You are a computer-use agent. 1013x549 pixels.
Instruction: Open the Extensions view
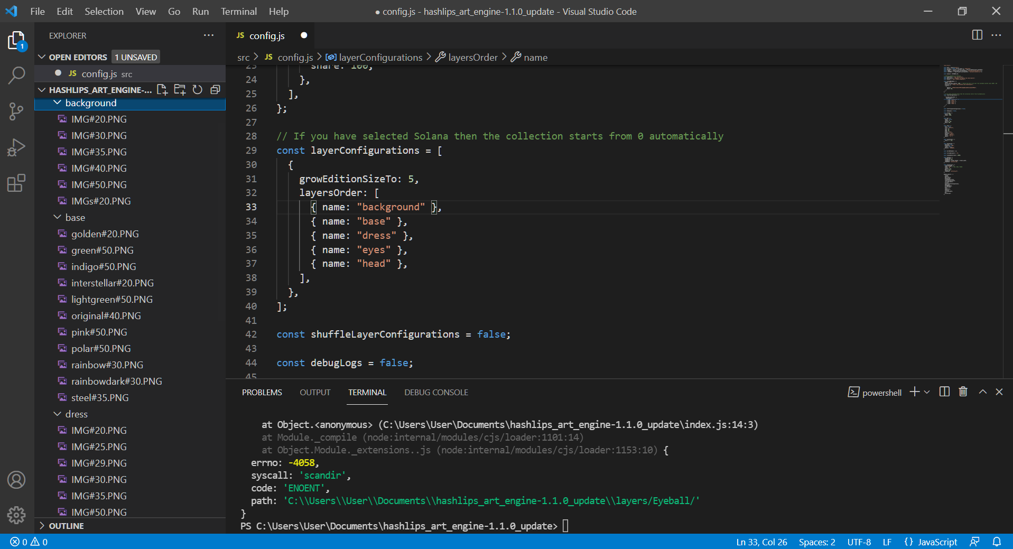tap(16, 183)
